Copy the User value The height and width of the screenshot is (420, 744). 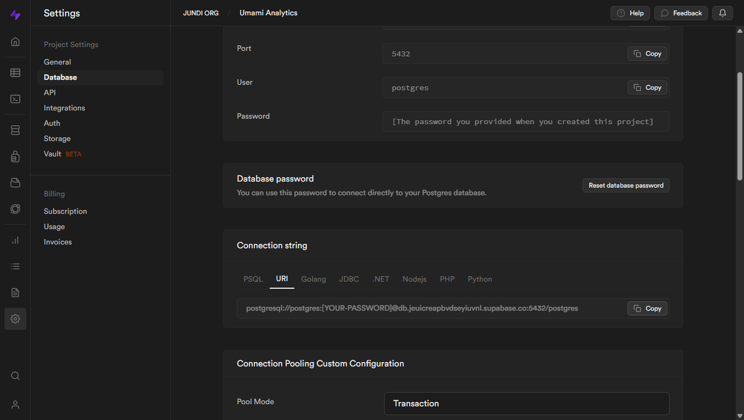pyautogui.click(x=647, y=87)
